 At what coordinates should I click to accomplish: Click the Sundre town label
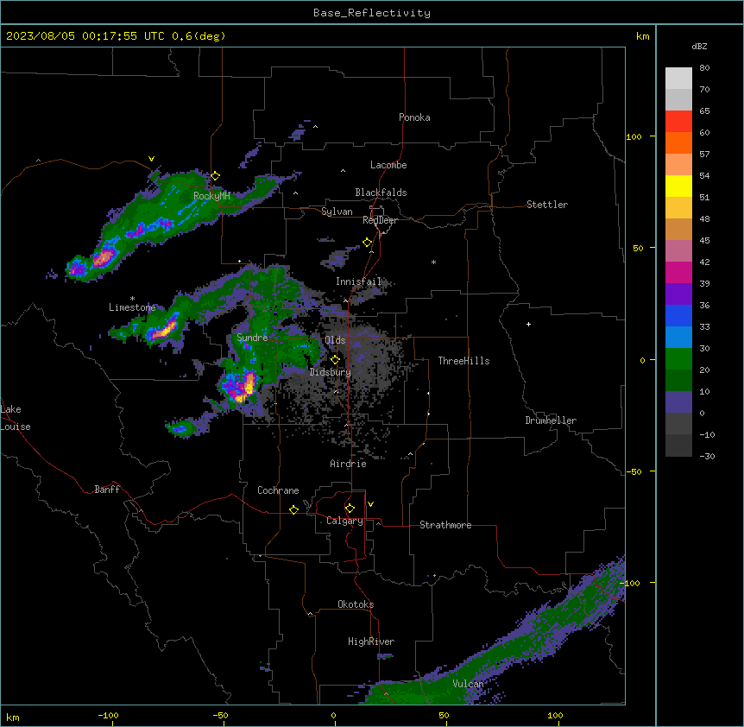(x=252, y=338)
